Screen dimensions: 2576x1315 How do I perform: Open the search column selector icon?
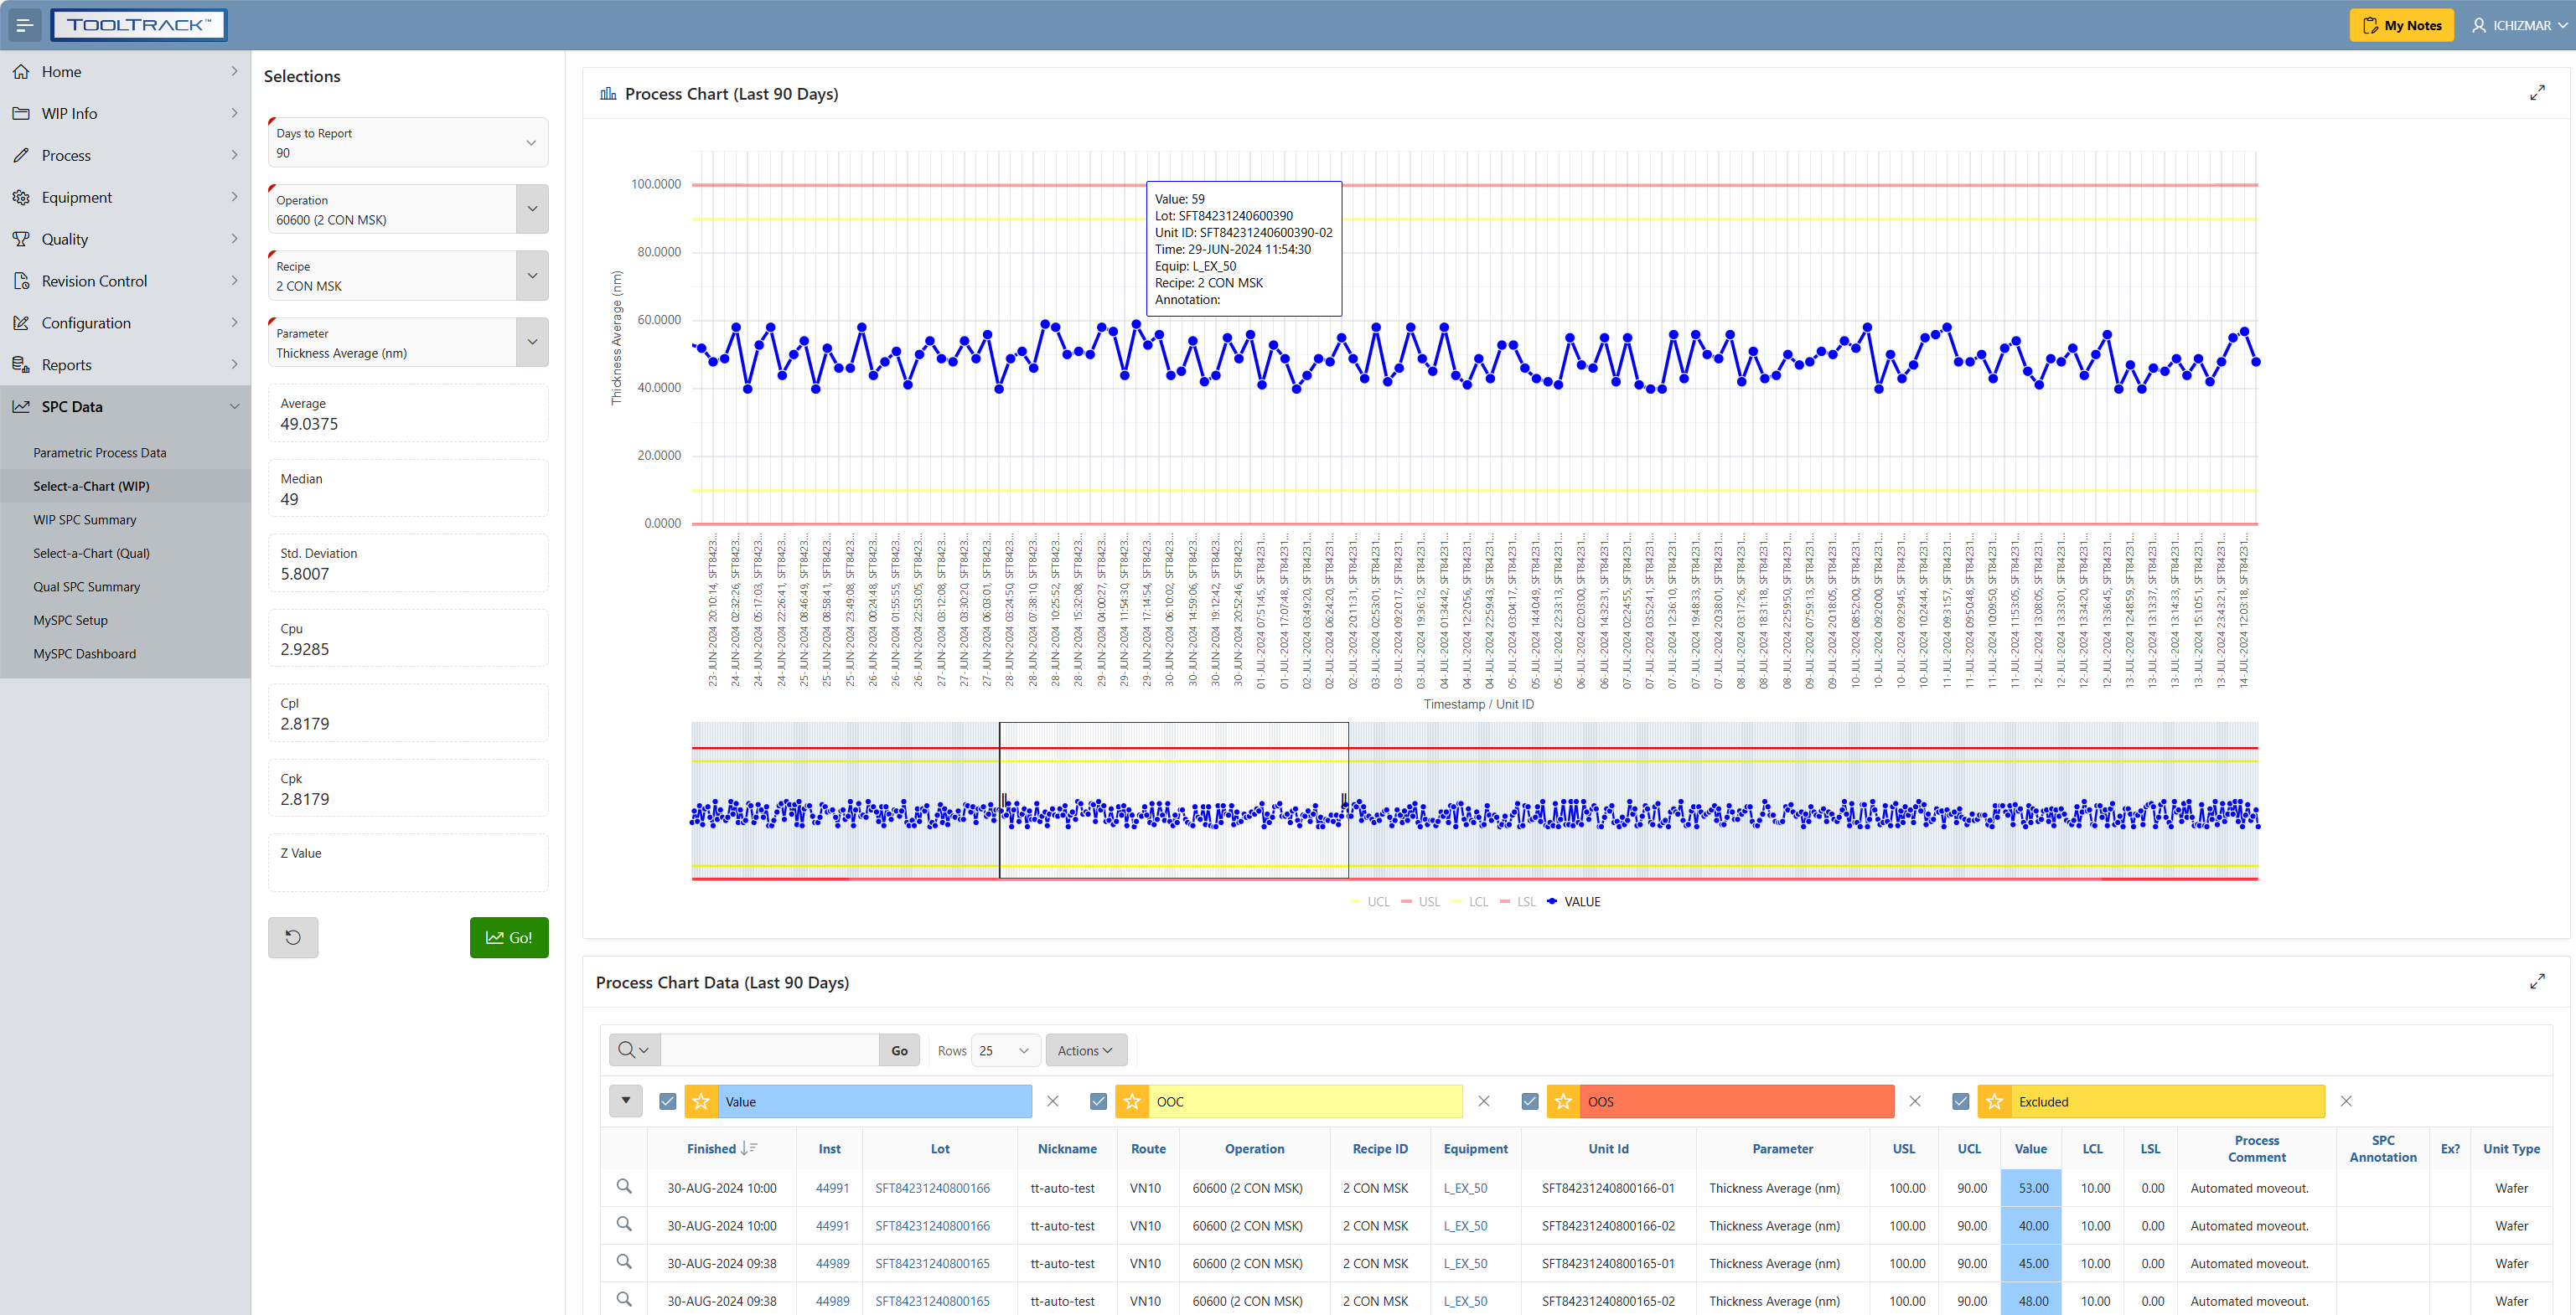pos(634,1050)
